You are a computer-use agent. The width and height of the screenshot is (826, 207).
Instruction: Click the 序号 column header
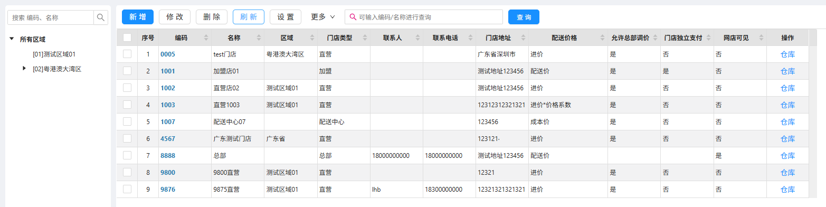(x=148, y=37)
